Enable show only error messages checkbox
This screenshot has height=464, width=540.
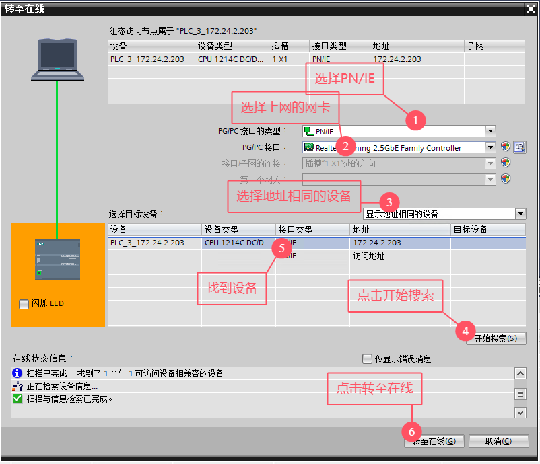[x=367, y=358]
